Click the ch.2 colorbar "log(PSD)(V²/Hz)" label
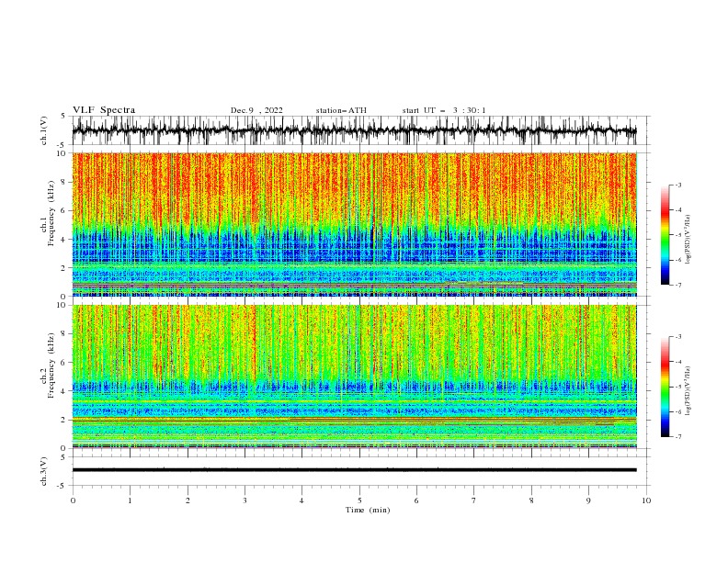The width and height of the screenshot is (728, 562). coord(688,391)
